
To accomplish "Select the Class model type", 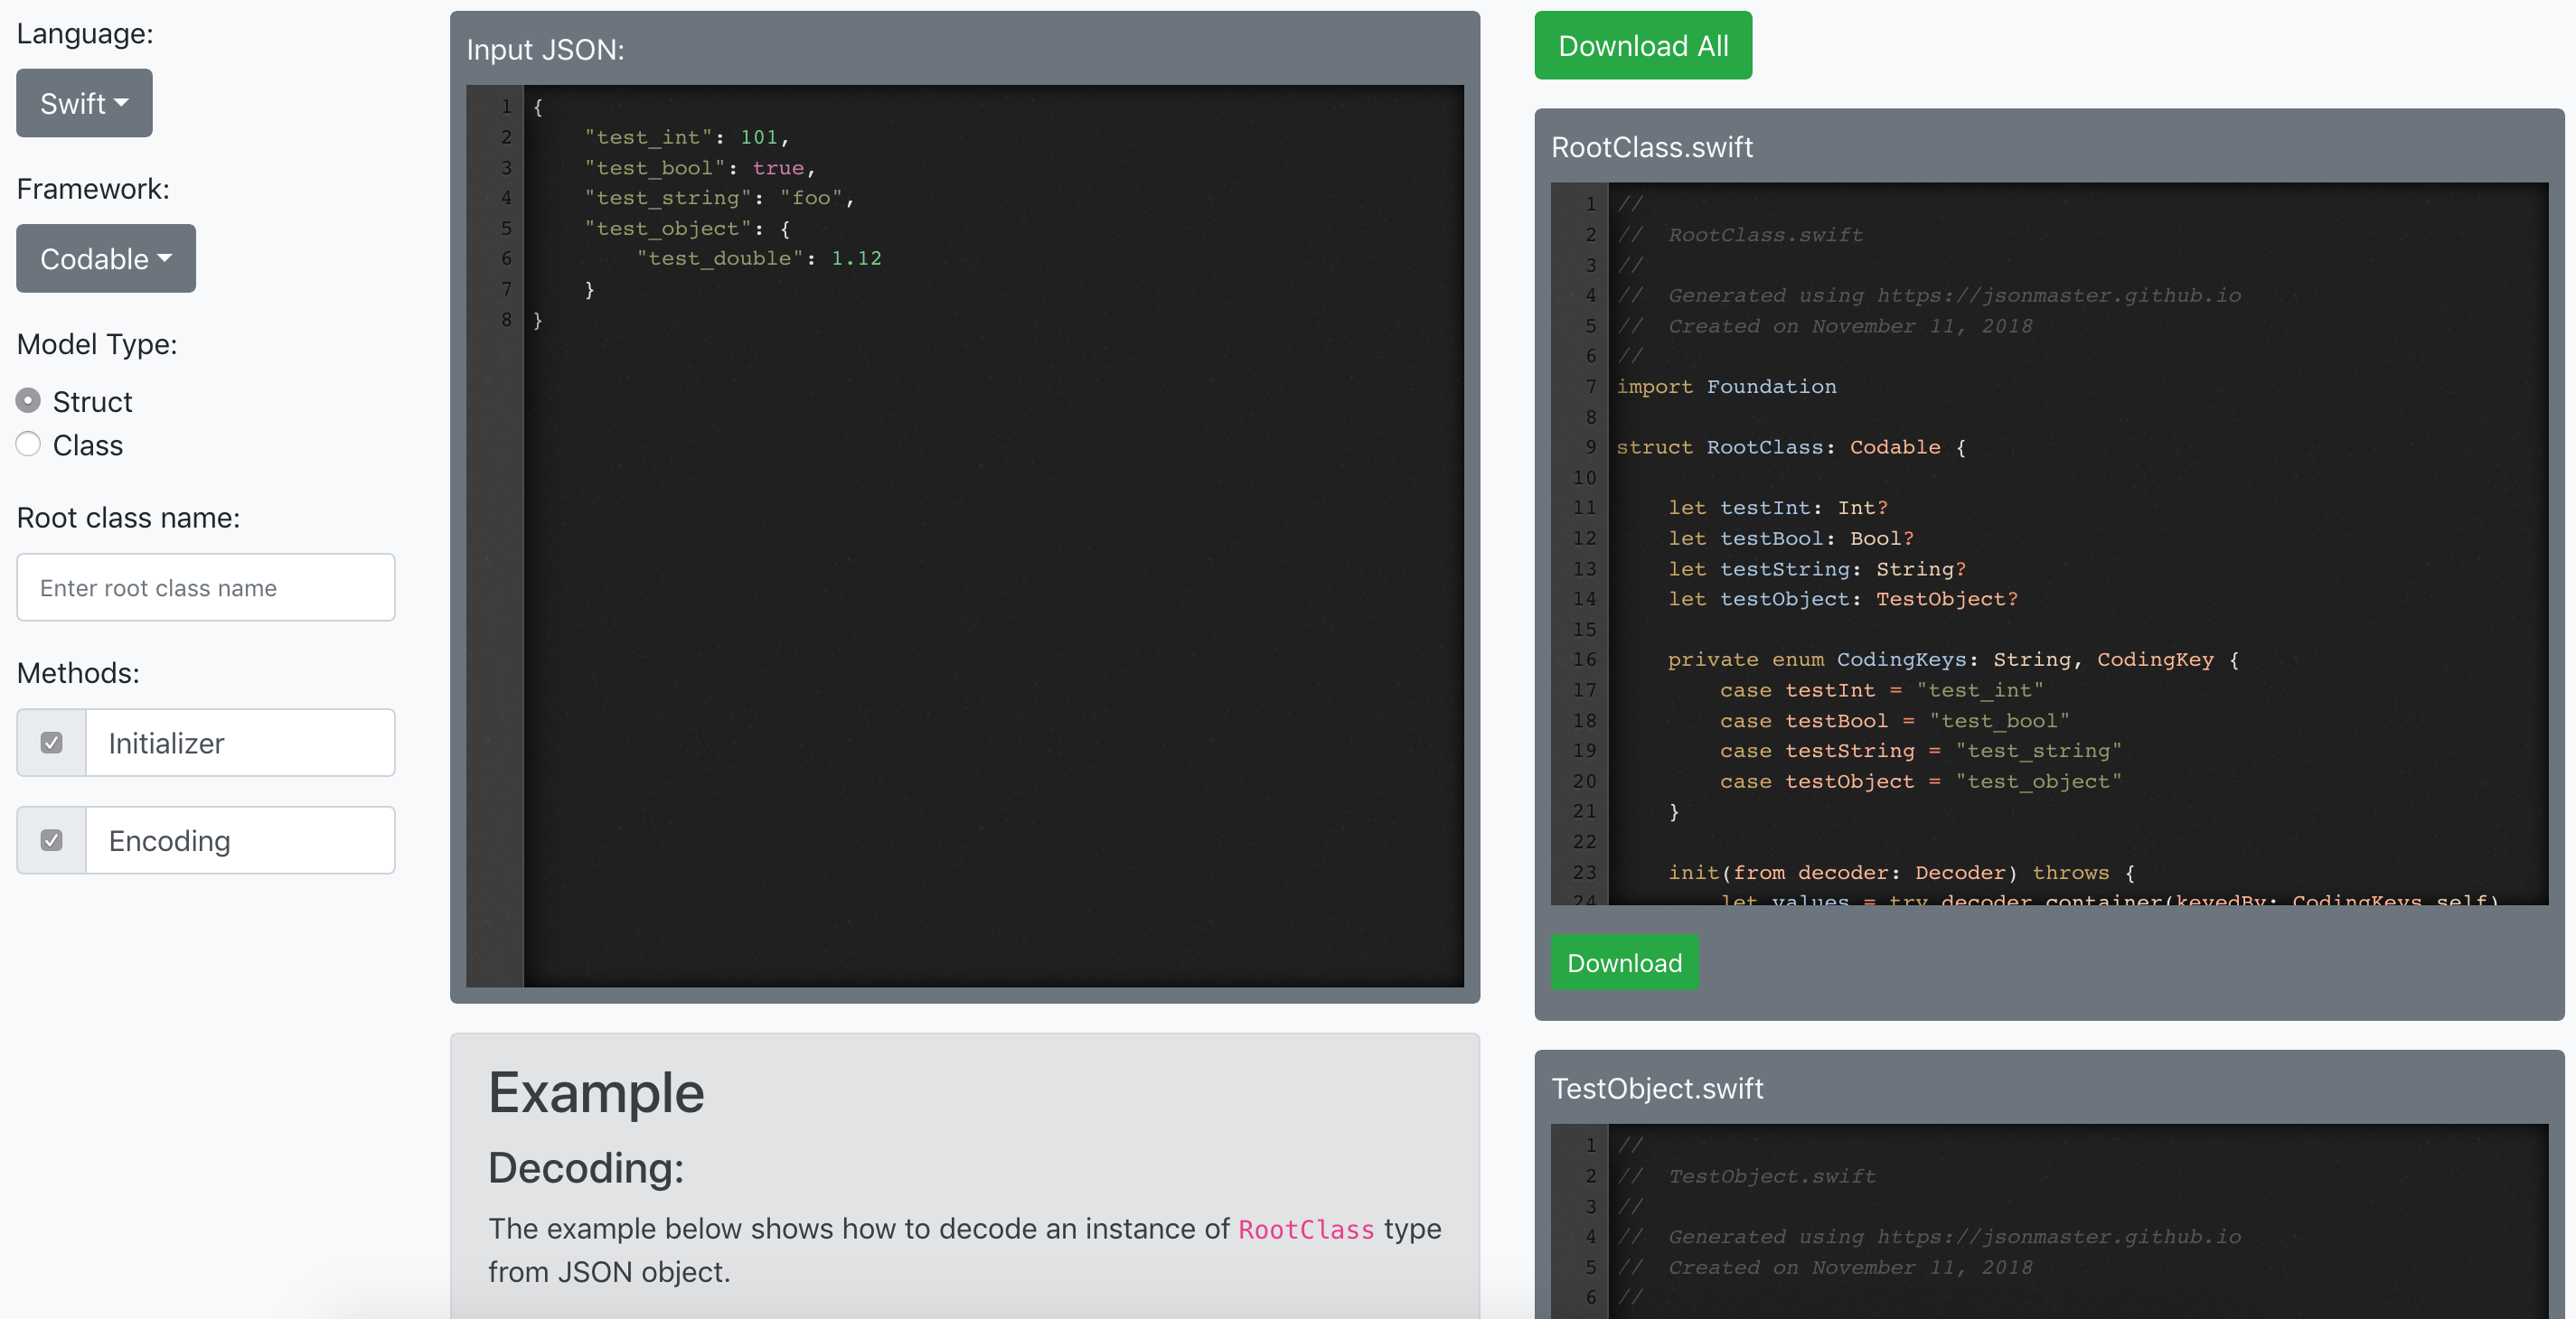I will [28, 444].
